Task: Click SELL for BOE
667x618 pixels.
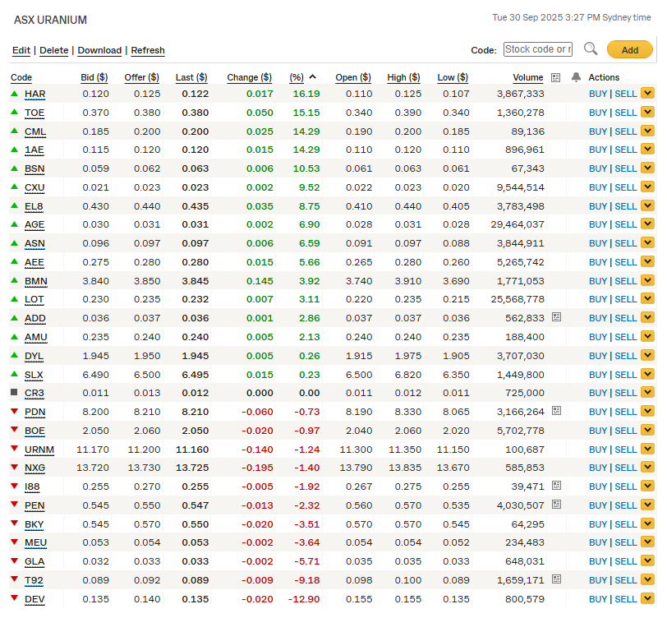Action: [626, 431]
